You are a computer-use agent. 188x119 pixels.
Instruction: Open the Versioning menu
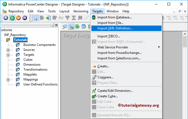click(81, 11)
